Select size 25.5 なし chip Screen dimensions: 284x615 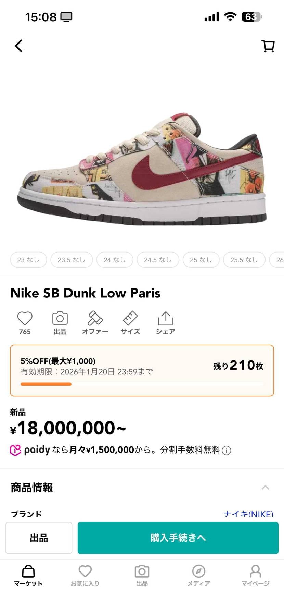pos(244,260)
